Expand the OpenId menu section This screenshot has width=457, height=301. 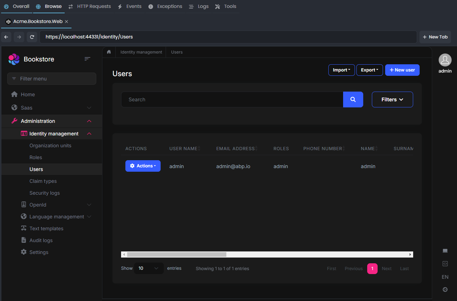pos(89,204)
